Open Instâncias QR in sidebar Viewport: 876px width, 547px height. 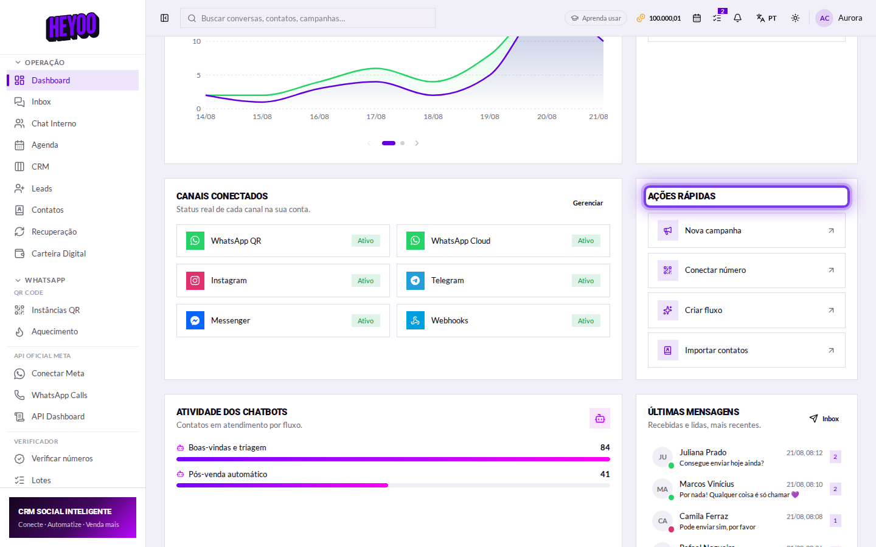(x=73, y=310)
